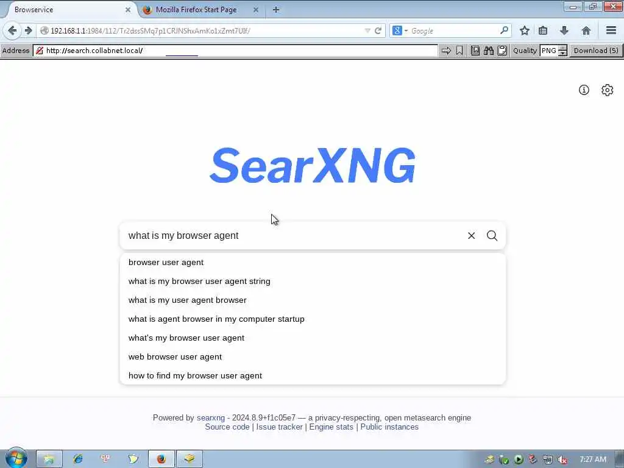The image size is (624, 468).
Task: Open the Source code link
Action: (x=227, y=427)
